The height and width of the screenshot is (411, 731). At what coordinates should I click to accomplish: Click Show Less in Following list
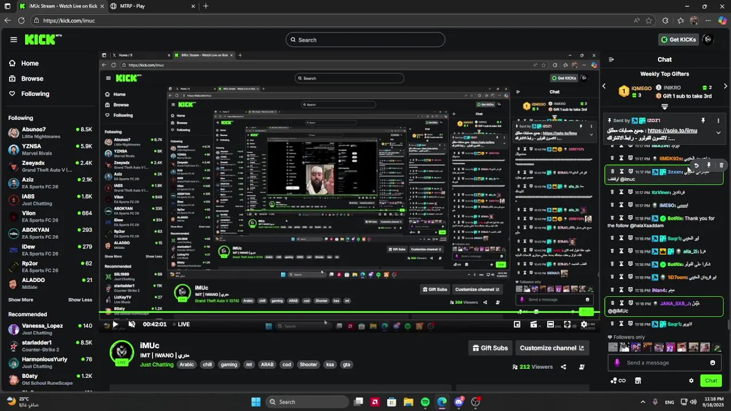coord(80,300)
